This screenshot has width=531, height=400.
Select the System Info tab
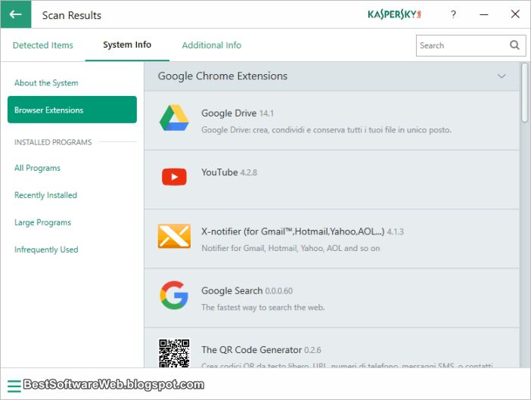[x=127, y=45]
